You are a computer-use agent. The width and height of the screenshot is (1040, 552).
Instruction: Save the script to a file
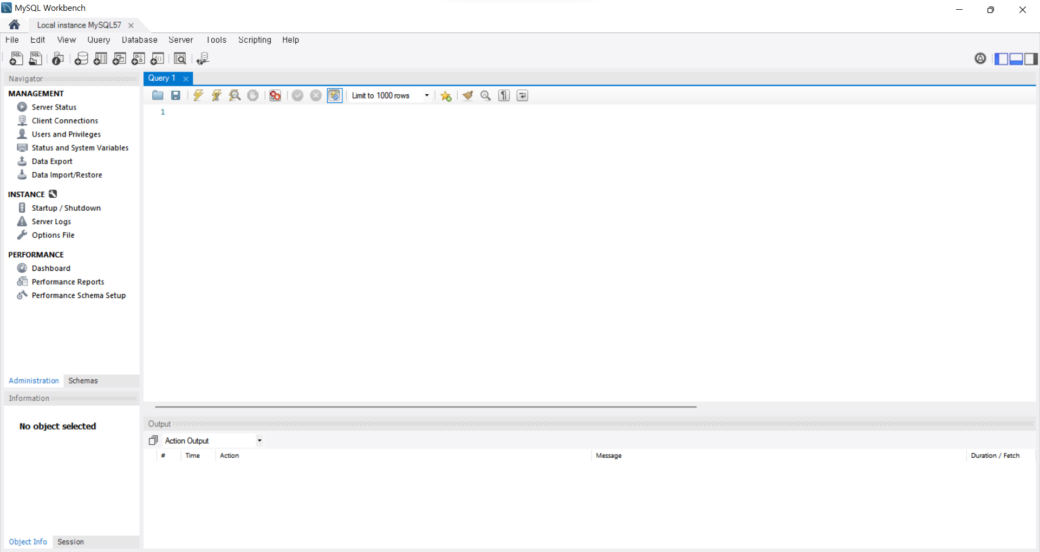coord(175,95)
